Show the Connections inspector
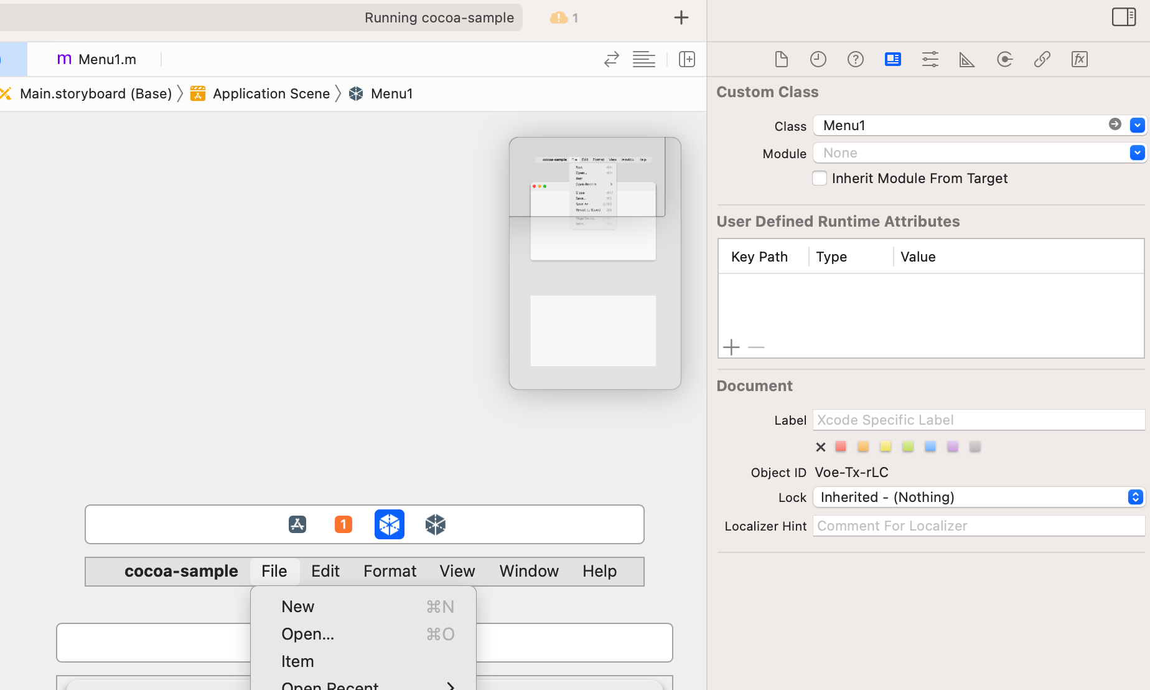Viewport: 1150px width, 690px height. point(1004,59)
